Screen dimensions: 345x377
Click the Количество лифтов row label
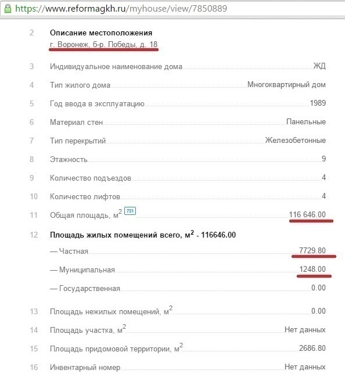(x=85, y=196)
